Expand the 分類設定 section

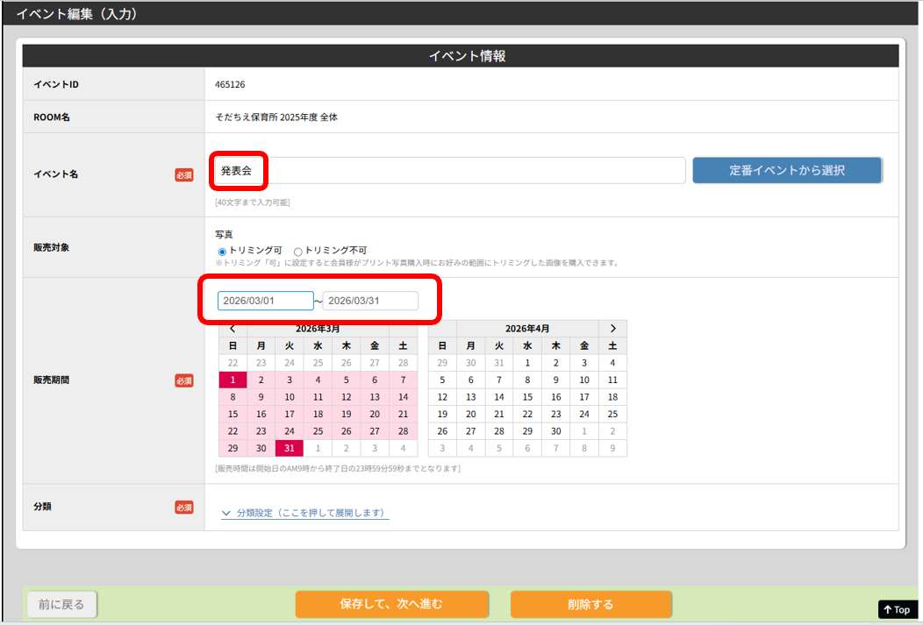coord(304,513)
